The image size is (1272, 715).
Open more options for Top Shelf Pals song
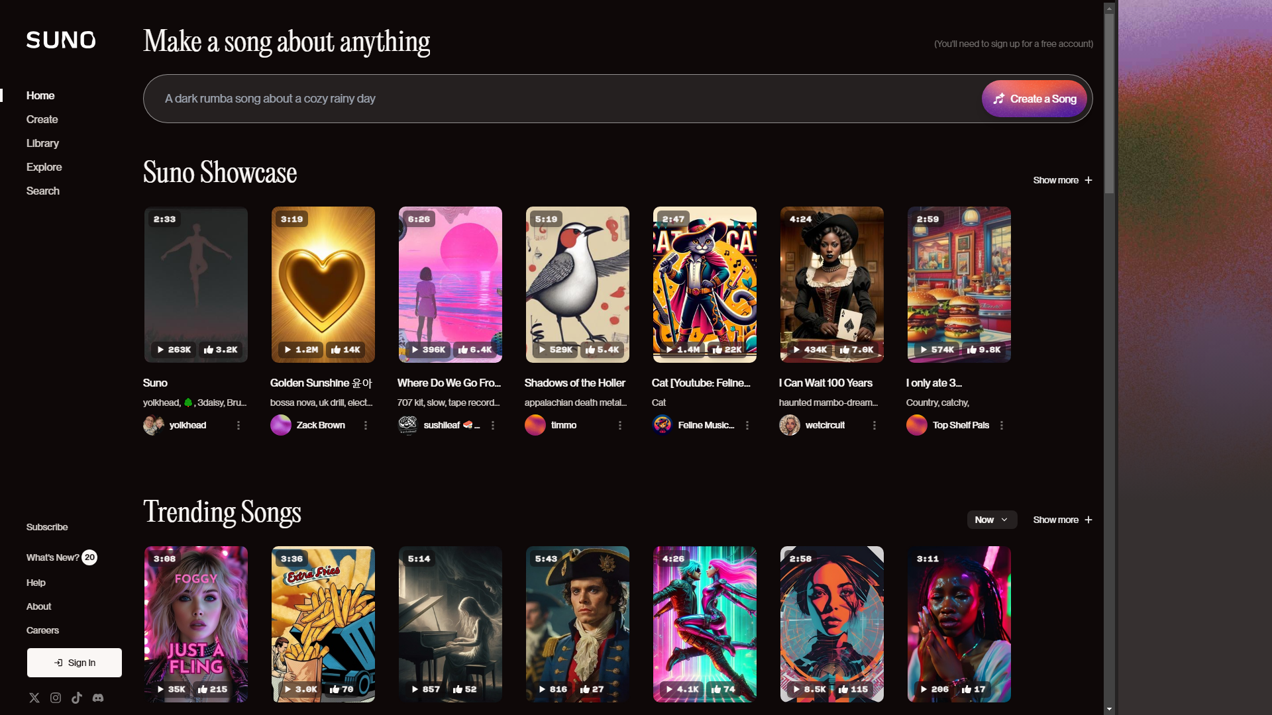[1002, 425]
